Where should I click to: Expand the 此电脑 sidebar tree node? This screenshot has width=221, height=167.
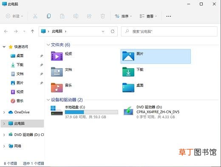pos(4,124)
